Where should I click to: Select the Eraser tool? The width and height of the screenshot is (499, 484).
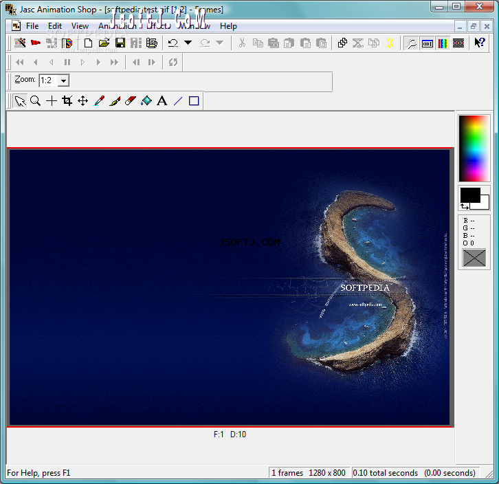click(x=131, y=101)
